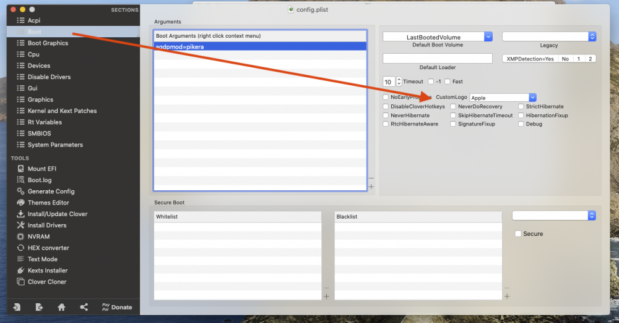Screen dimensions: 619x323
Task: Select XMPDetection No segment
Action: 565,59
